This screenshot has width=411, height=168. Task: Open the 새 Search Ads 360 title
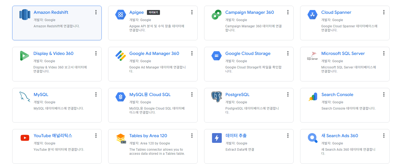point(340,136)
